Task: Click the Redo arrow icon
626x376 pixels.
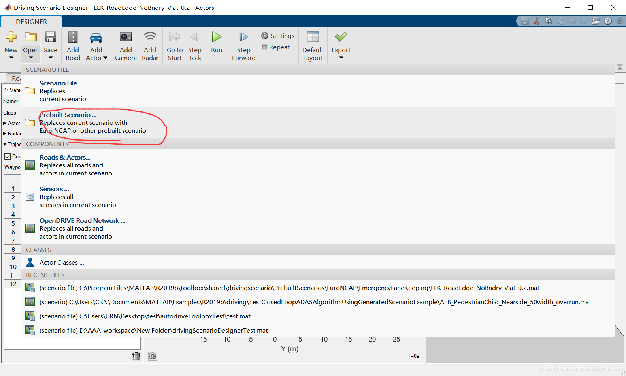Action: 584,21
